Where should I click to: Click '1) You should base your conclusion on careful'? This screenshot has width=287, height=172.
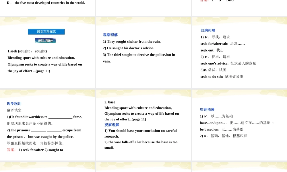(x=141, y=131)
